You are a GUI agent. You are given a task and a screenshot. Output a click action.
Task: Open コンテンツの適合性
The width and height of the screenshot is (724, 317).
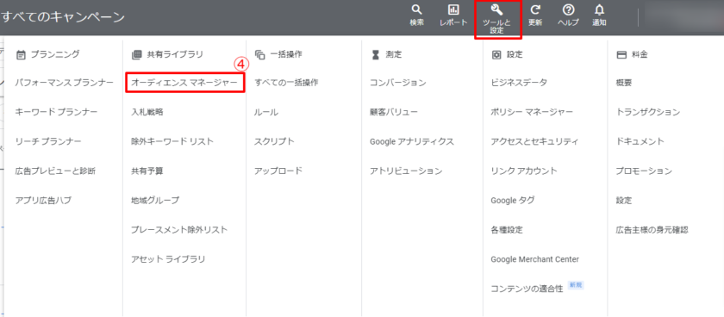point(527,289)
